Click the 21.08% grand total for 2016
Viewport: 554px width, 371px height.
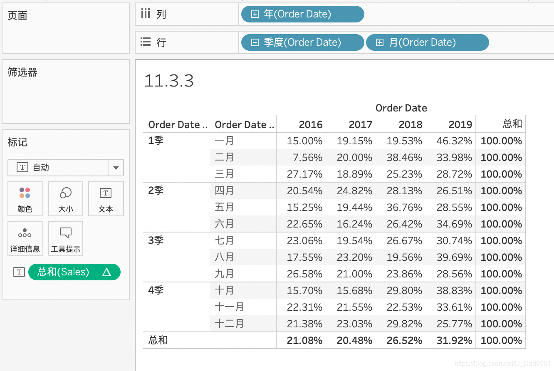pos(304,341)
